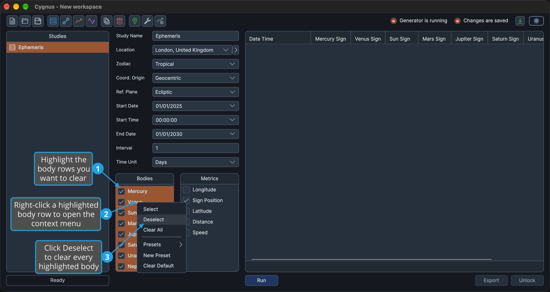
Task: Toggle light theme sun icon
Action: click(x=536, y=21)
